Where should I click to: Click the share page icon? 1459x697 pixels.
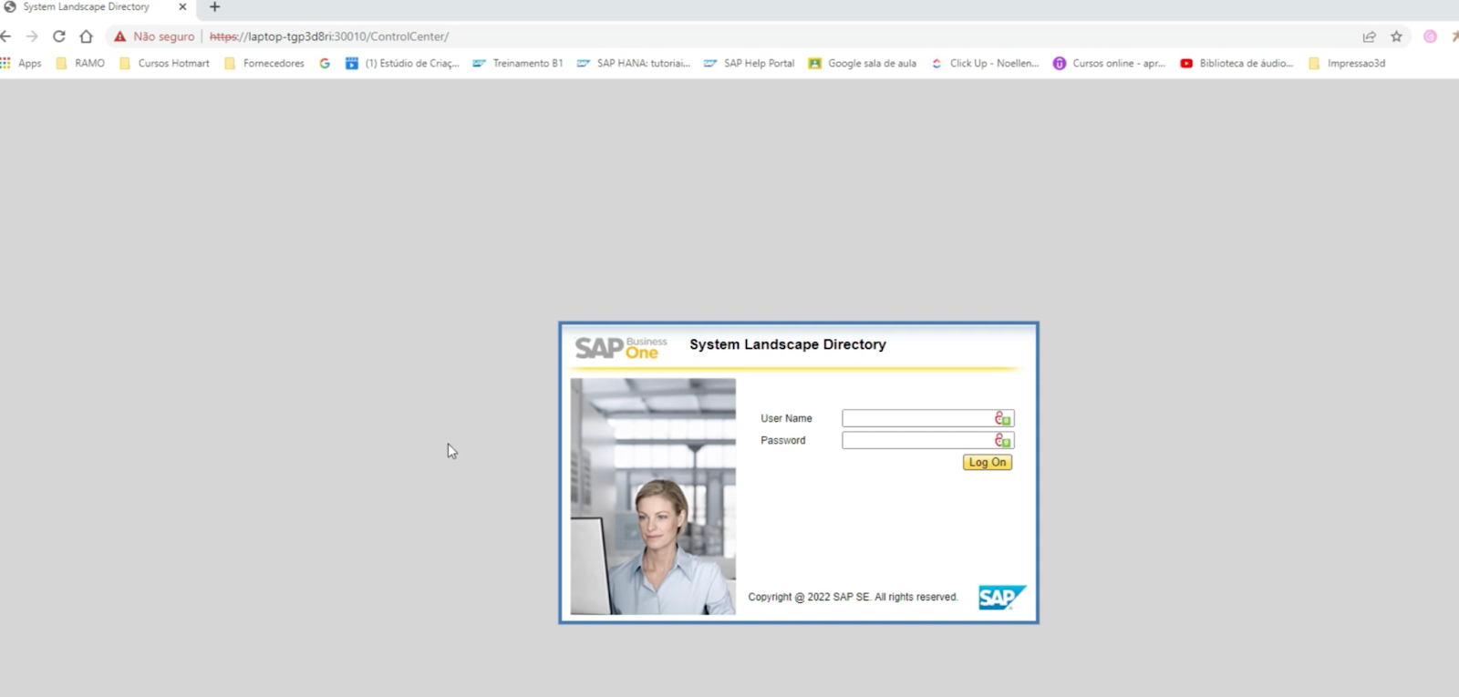click(1369, 36)
